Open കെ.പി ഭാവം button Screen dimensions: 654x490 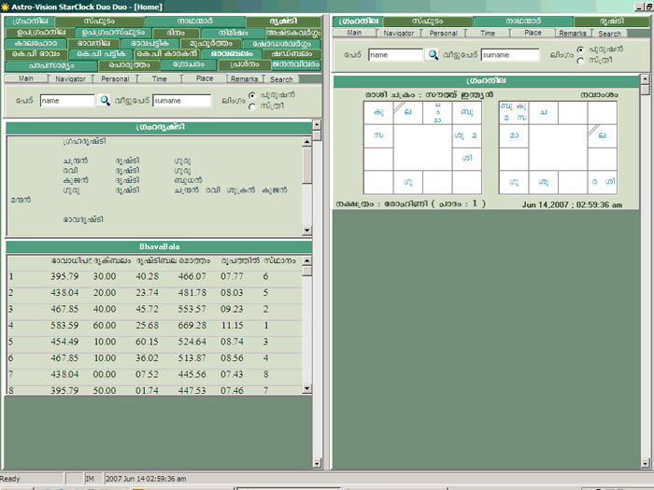pyautogui.click(x=36, y=54)
